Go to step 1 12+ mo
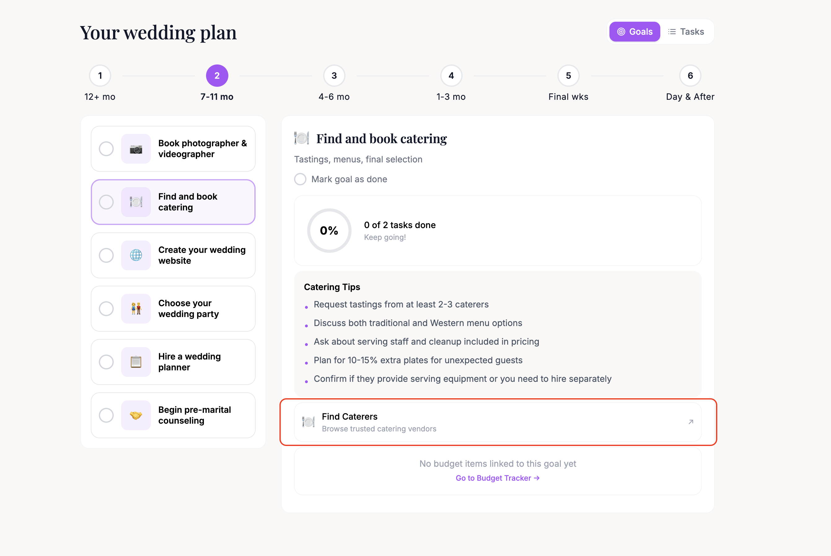 100,76
